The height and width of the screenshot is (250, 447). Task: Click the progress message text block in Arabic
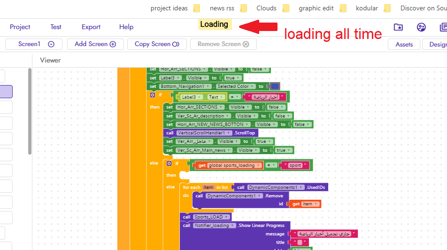[x=324, y=234]
